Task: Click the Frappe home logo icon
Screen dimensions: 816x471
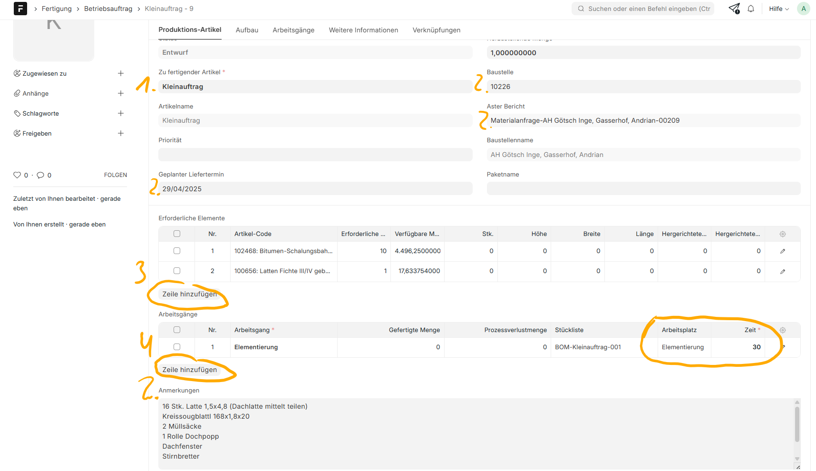Action: (x=20, y=9)
